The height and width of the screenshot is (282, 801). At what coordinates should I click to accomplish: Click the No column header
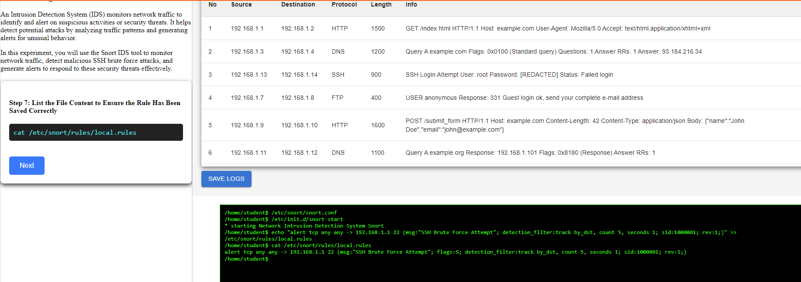(x=212, y=5)
